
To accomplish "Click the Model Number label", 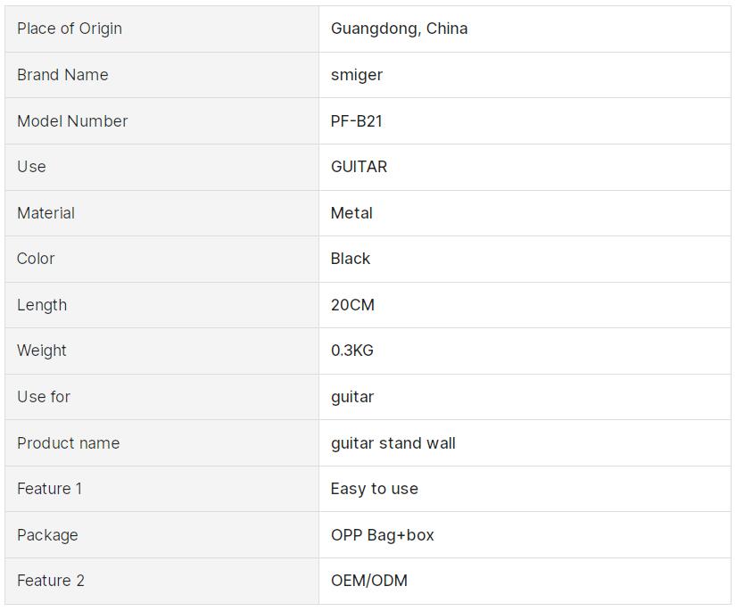I will pyautogui.click(x=72, y=121).
